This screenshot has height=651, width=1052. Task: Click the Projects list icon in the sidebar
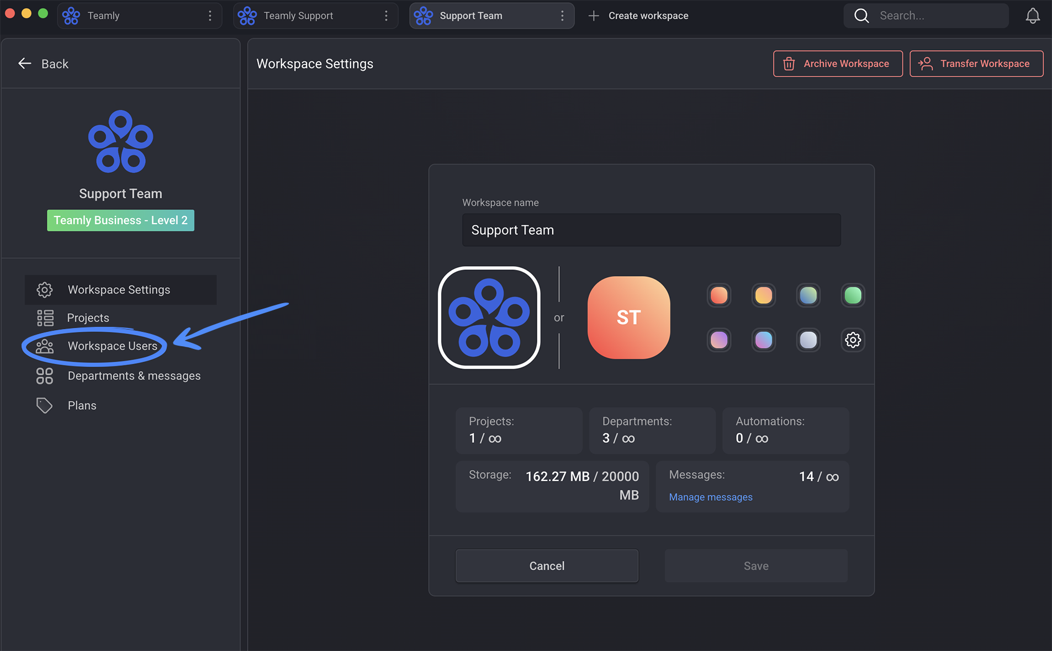click(45, 317)
